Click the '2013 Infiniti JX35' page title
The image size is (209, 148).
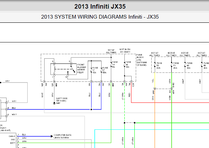100,7
